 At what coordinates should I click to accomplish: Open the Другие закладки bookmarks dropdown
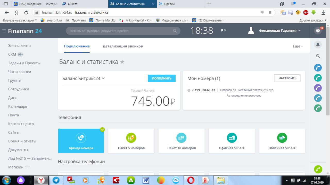(x=313, y=20)
